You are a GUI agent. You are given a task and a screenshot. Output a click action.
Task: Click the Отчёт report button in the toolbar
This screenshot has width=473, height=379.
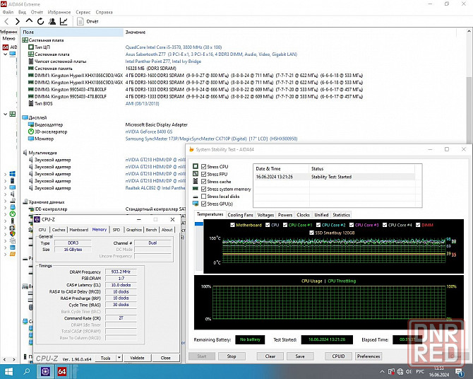[88, 21]
